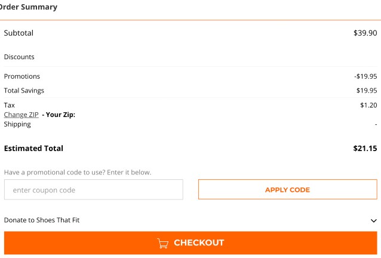The height and width of the screenshot is (258, 381).
Task: Focus the enter coupon code field
Action: pos(93,190)
